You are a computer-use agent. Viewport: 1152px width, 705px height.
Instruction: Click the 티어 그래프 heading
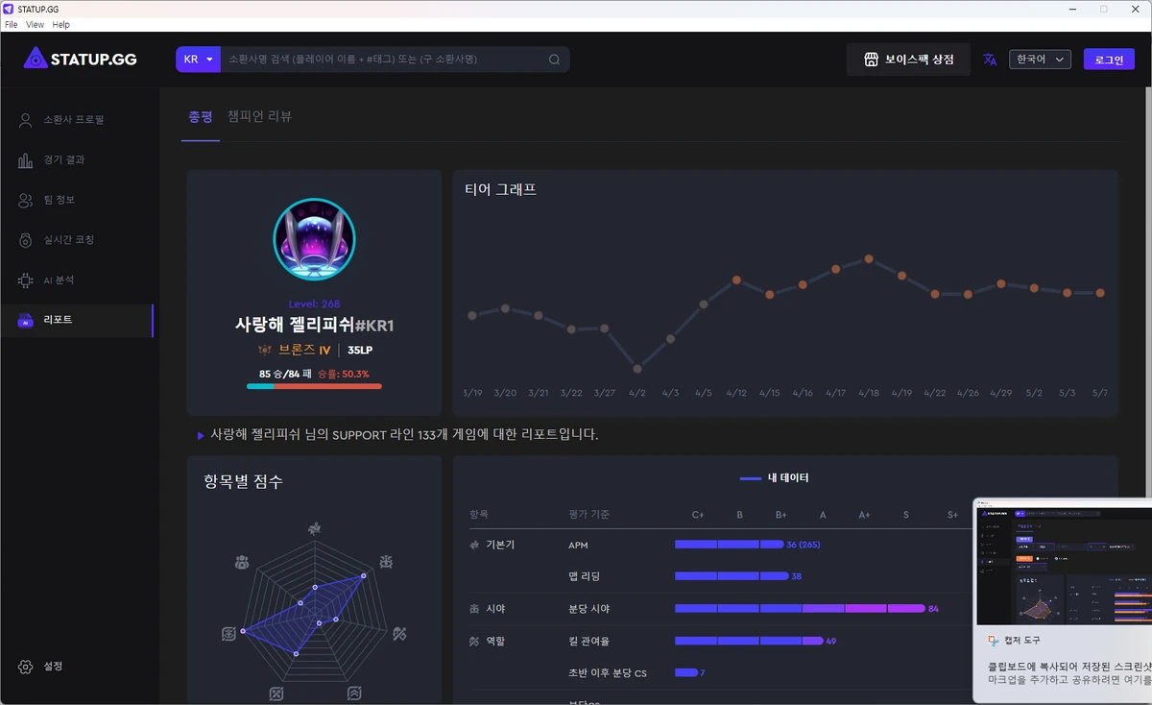pos(500,190)
